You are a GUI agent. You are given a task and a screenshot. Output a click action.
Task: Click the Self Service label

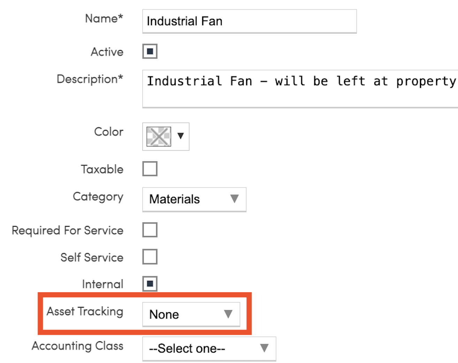tap(92, 257)
